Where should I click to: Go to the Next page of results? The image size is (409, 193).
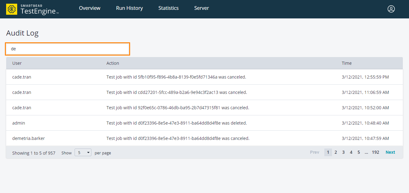(x=390, y=152)
